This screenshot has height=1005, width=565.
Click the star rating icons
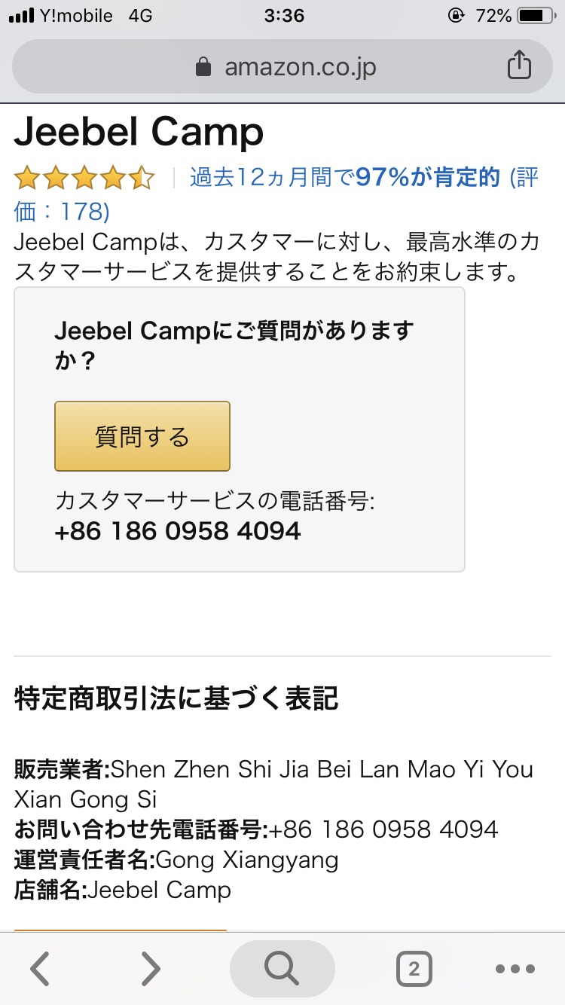(84, 179)
